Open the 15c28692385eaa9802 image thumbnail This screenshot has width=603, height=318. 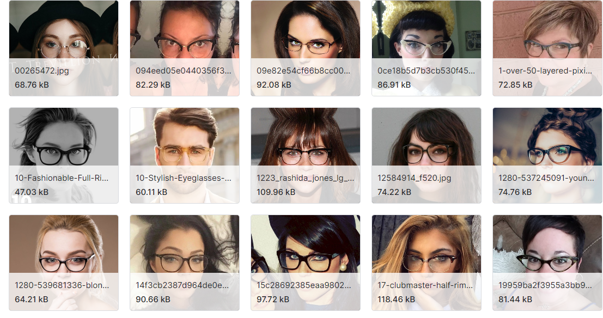(306, 262)
